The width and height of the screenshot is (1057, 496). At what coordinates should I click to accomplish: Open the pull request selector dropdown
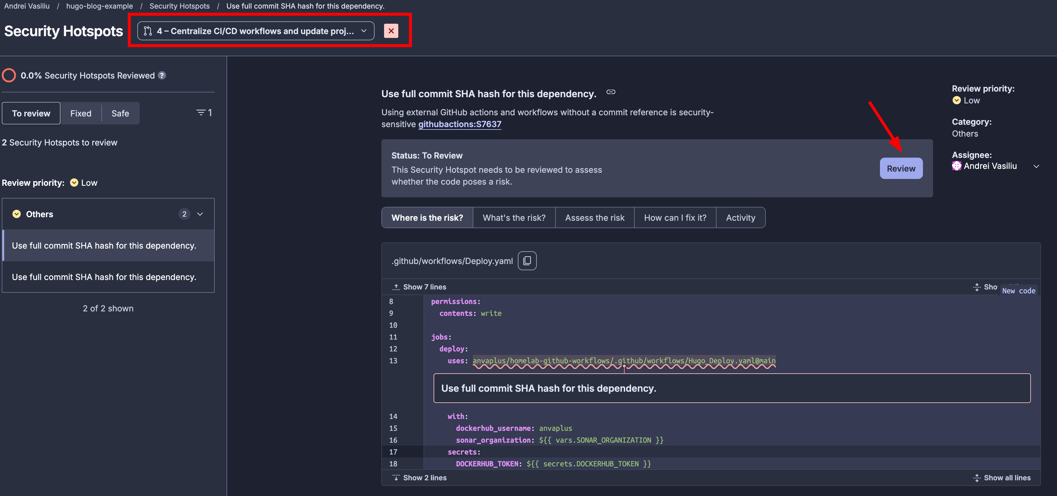(256, 31)
